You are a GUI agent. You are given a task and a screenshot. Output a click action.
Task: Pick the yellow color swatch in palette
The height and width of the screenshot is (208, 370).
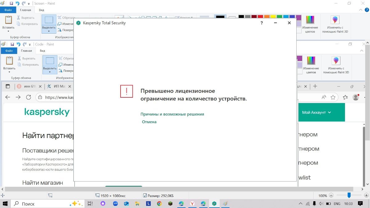coord(273,17)
